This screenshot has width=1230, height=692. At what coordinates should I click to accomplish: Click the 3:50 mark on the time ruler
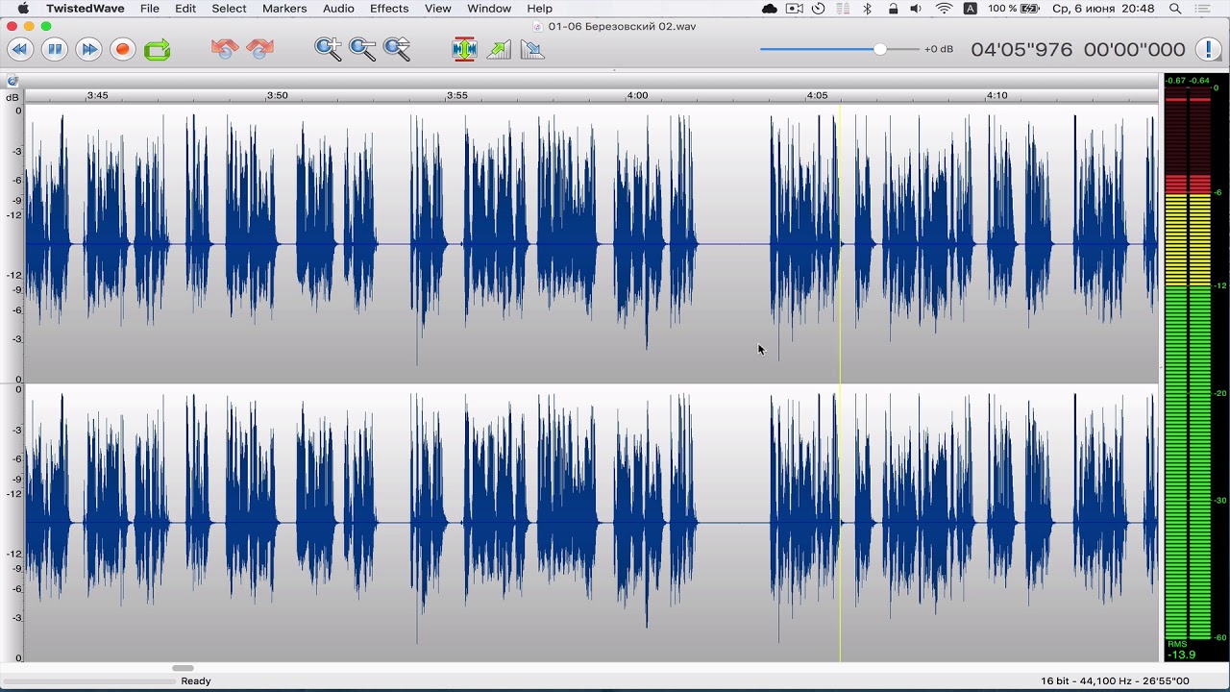277,95
